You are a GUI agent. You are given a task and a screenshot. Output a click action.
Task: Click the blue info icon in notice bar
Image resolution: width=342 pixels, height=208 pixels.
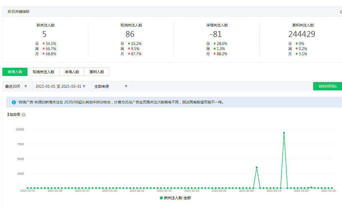coord(14,102)
